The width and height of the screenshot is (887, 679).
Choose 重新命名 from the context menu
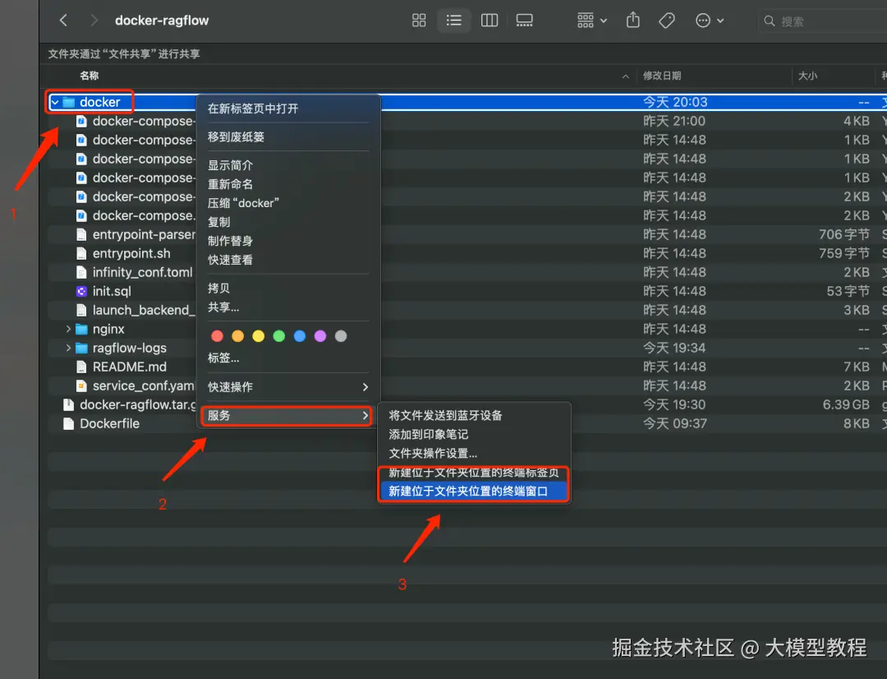click(238, 183)
